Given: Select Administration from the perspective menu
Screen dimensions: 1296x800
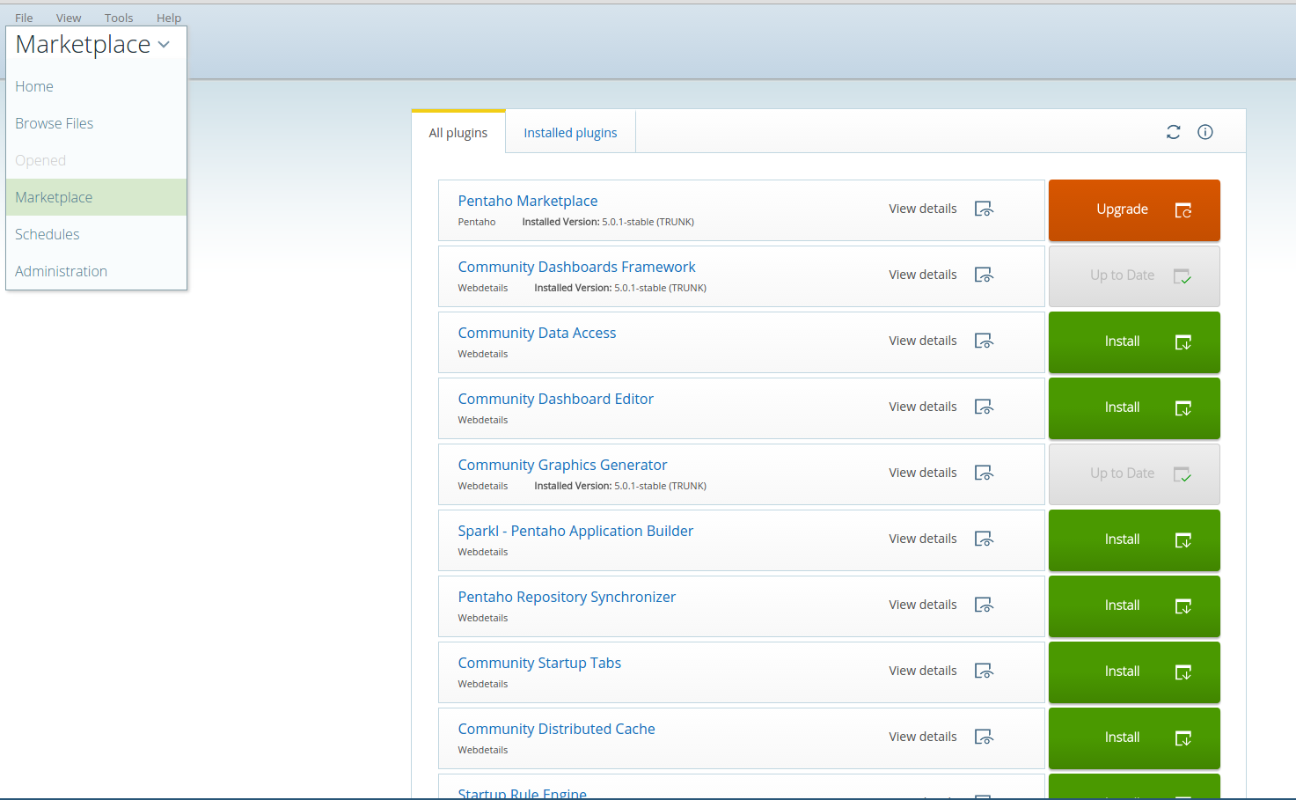Looking at the screenshot, I should pyautogui.click(x=96, y=271).
